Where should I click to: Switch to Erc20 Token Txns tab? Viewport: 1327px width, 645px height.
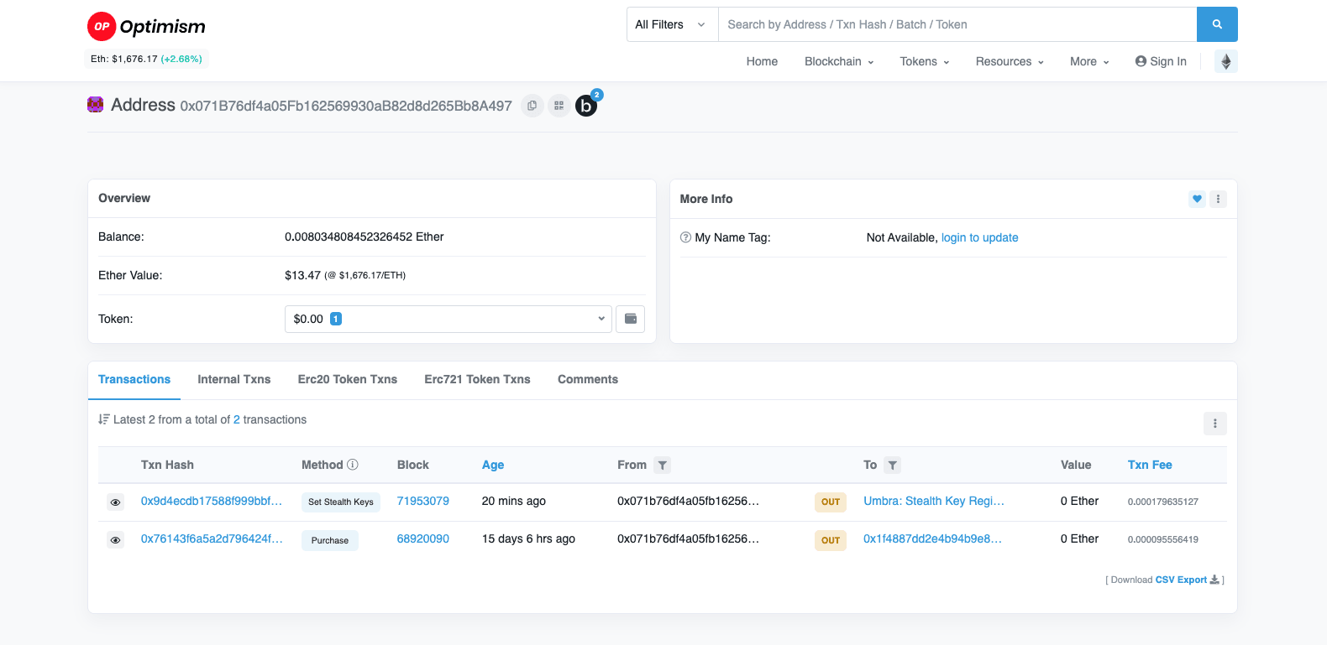coord(348,379)
